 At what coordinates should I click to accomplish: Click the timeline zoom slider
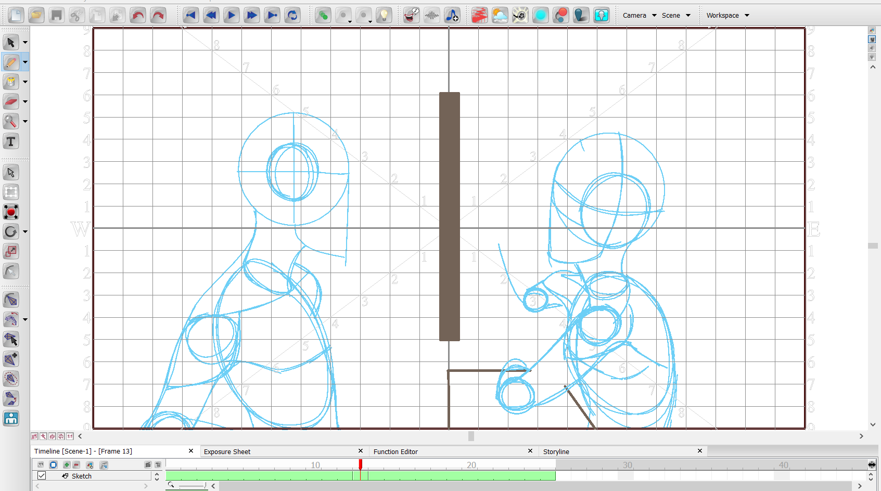[x=192, y=486]
